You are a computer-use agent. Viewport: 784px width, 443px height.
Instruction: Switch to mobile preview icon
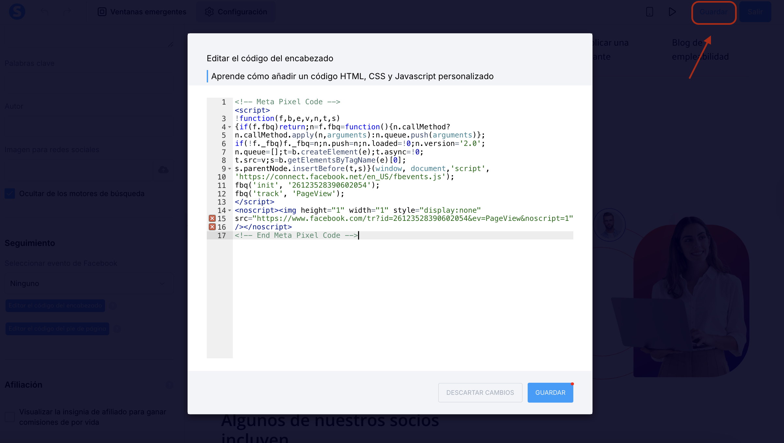(x=649, y=12)
